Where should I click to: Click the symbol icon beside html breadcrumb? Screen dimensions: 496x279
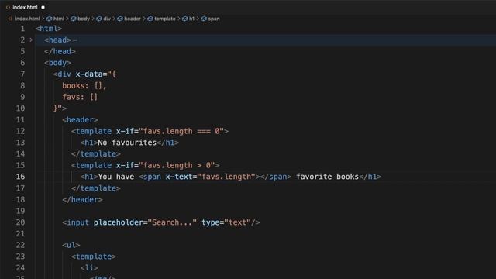pos(50,19)
